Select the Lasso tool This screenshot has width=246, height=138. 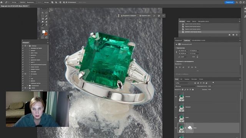pos(47,13)
